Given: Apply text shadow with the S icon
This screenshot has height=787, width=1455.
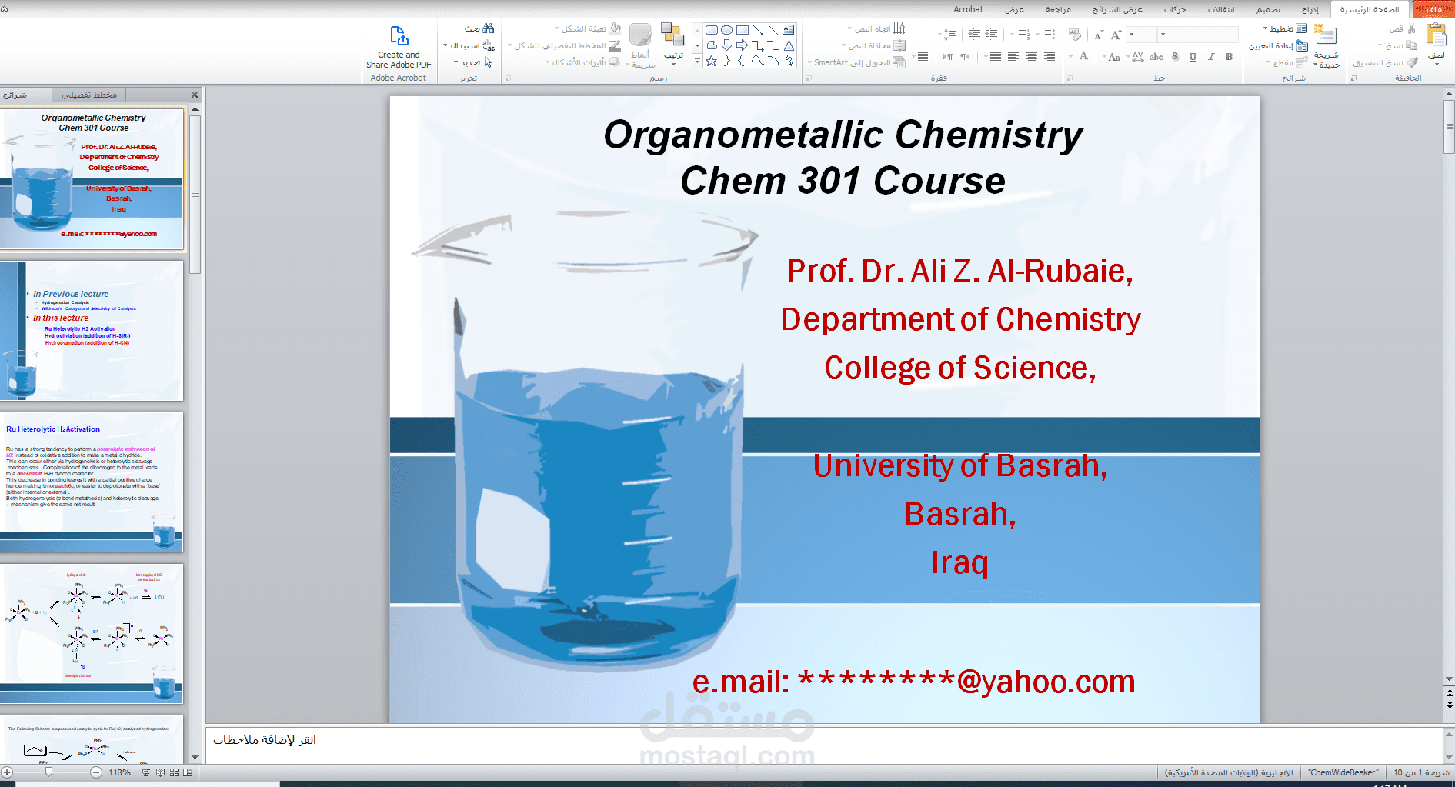Looking at the screenshot, I should pyautogui.click(x=1174, y=58).
